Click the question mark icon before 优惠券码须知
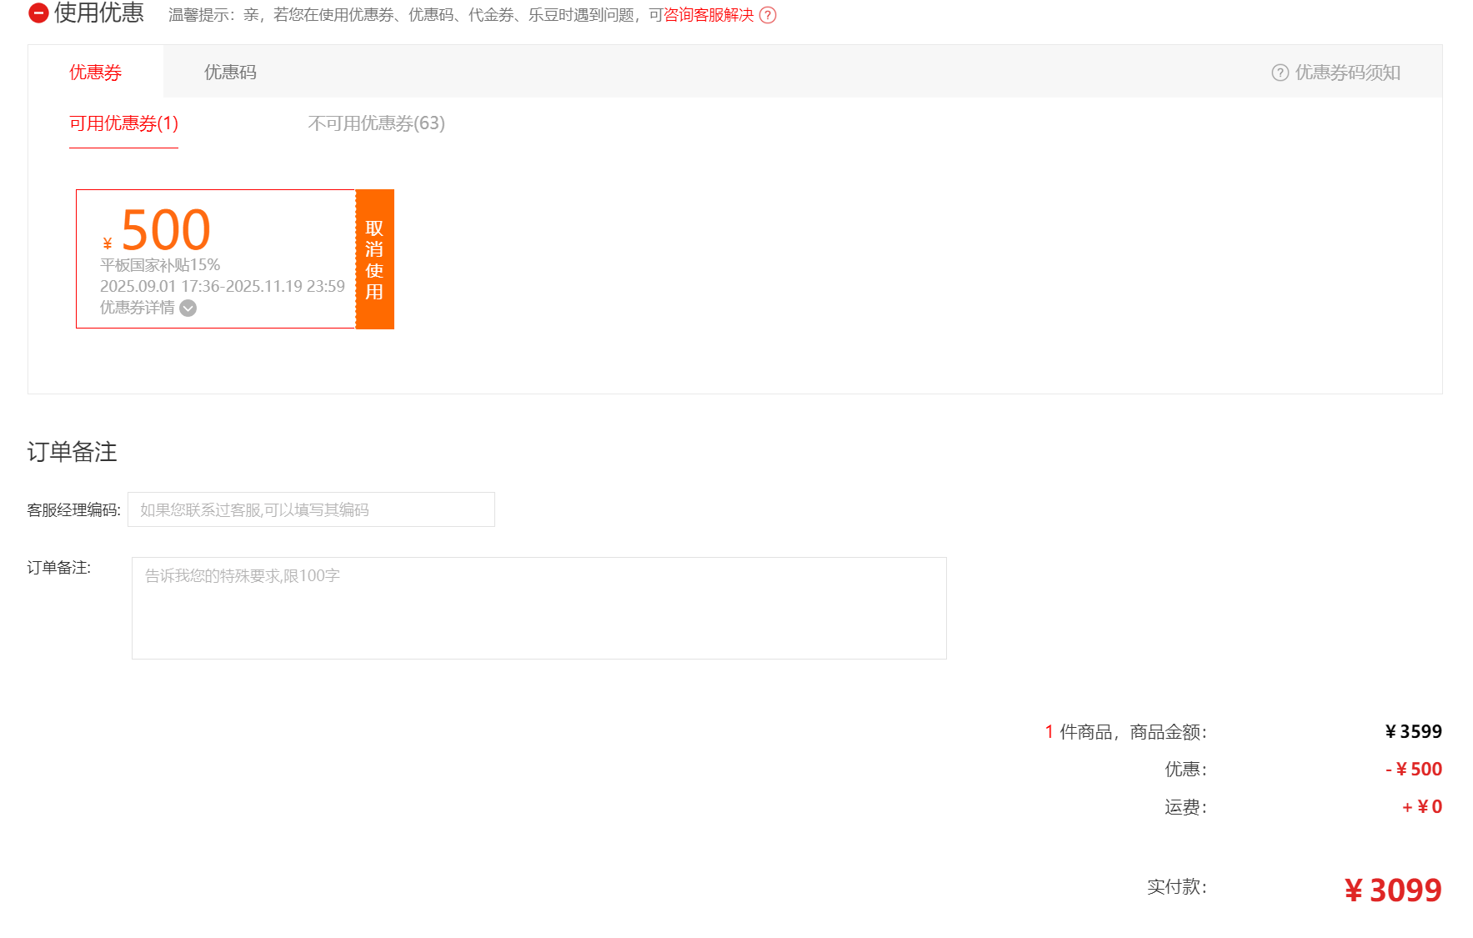The width and height of the screenshot is (1473, 938). tap(1280, 73)
